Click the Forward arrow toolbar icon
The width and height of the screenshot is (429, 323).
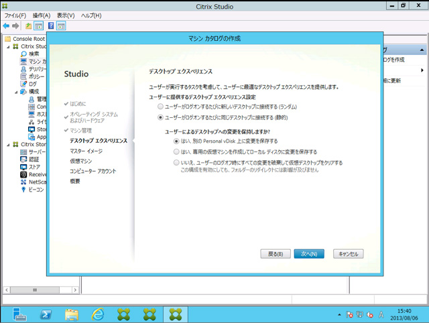pos(15,26)
